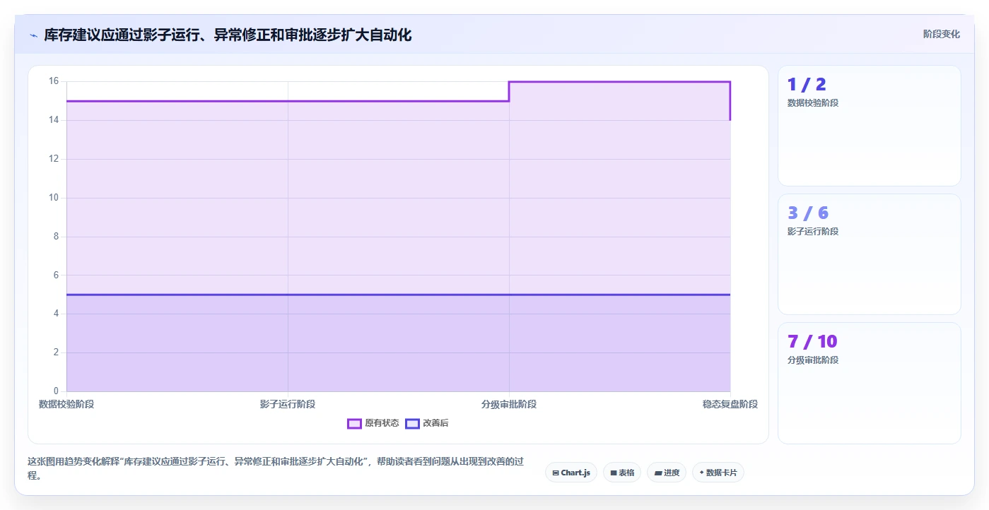Click the y-axis value 0
The width and height of the screenshot is (989, 510).
(x=57, y=391)
